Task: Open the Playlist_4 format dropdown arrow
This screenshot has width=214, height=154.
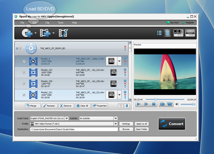Action: click(x=119, y=61)
